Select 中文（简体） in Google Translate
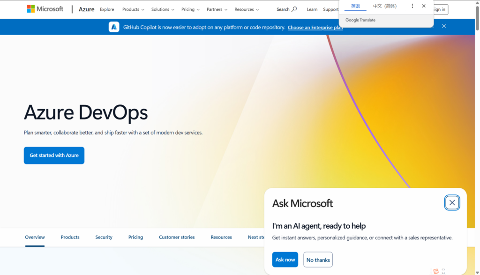 [385, 6]
